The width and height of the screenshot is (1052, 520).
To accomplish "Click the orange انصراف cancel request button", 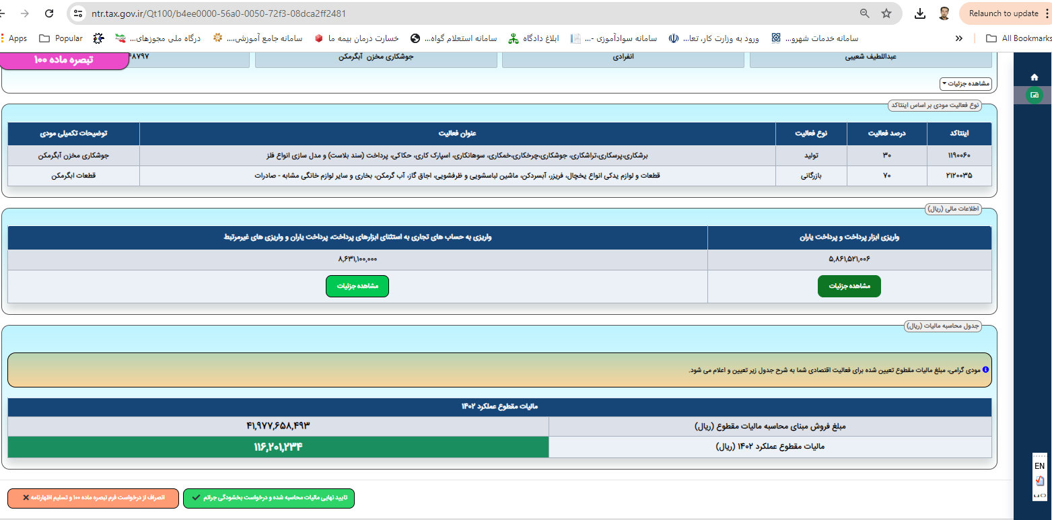I will point(93,498).
